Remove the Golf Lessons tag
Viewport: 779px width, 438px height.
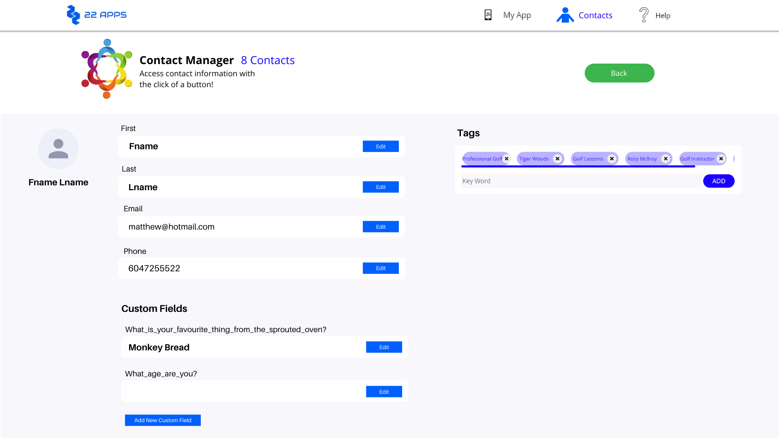click(x=612, y=159)
